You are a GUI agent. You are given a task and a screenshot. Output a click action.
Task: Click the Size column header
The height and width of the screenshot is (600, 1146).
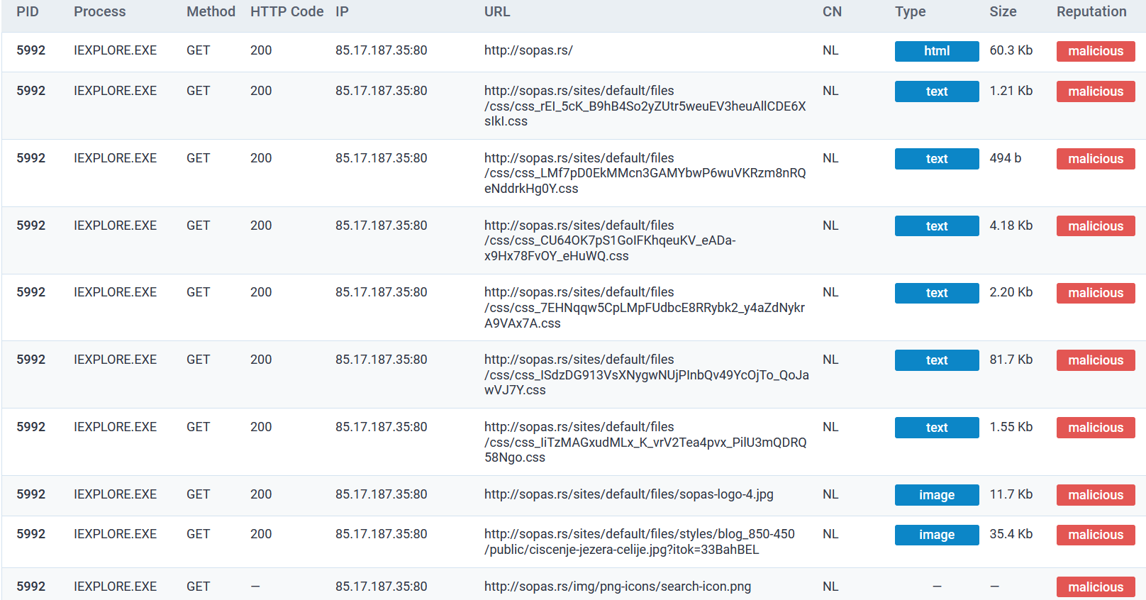pyautogui.click(x=1003, y=11)
